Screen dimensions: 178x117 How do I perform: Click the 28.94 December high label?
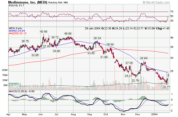[144, 58]
